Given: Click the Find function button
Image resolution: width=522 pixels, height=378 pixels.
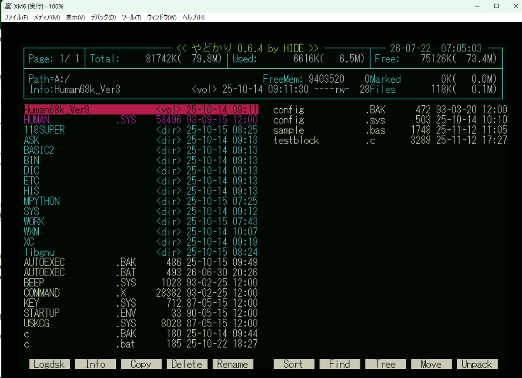Looking at the screenshot, I should (x=340, y=364).
